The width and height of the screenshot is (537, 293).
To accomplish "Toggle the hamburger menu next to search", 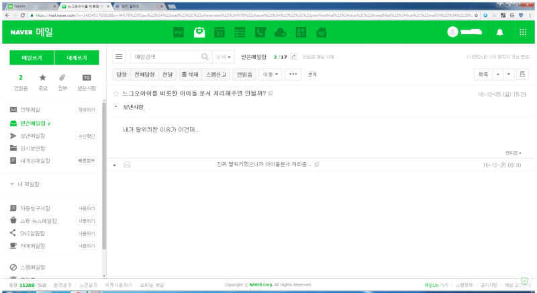I will click(x=119, y=57).
